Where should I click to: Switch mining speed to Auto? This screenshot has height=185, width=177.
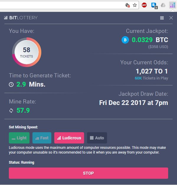[x=97, y=138]
